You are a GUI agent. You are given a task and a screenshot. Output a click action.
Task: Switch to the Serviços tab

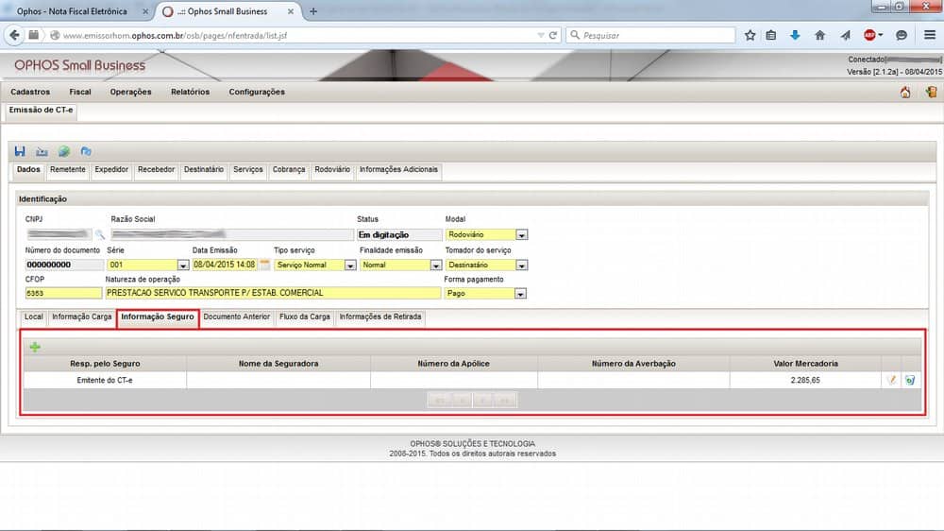pyautogui.click(x=248, y=170)
